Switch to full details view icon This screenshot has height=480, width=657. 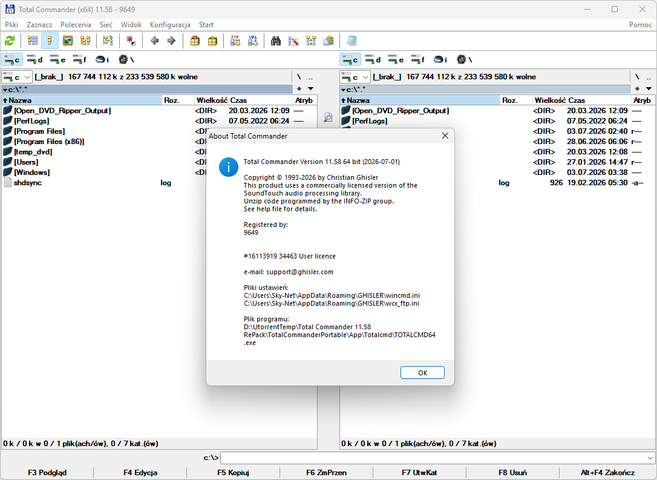point(50,41)
